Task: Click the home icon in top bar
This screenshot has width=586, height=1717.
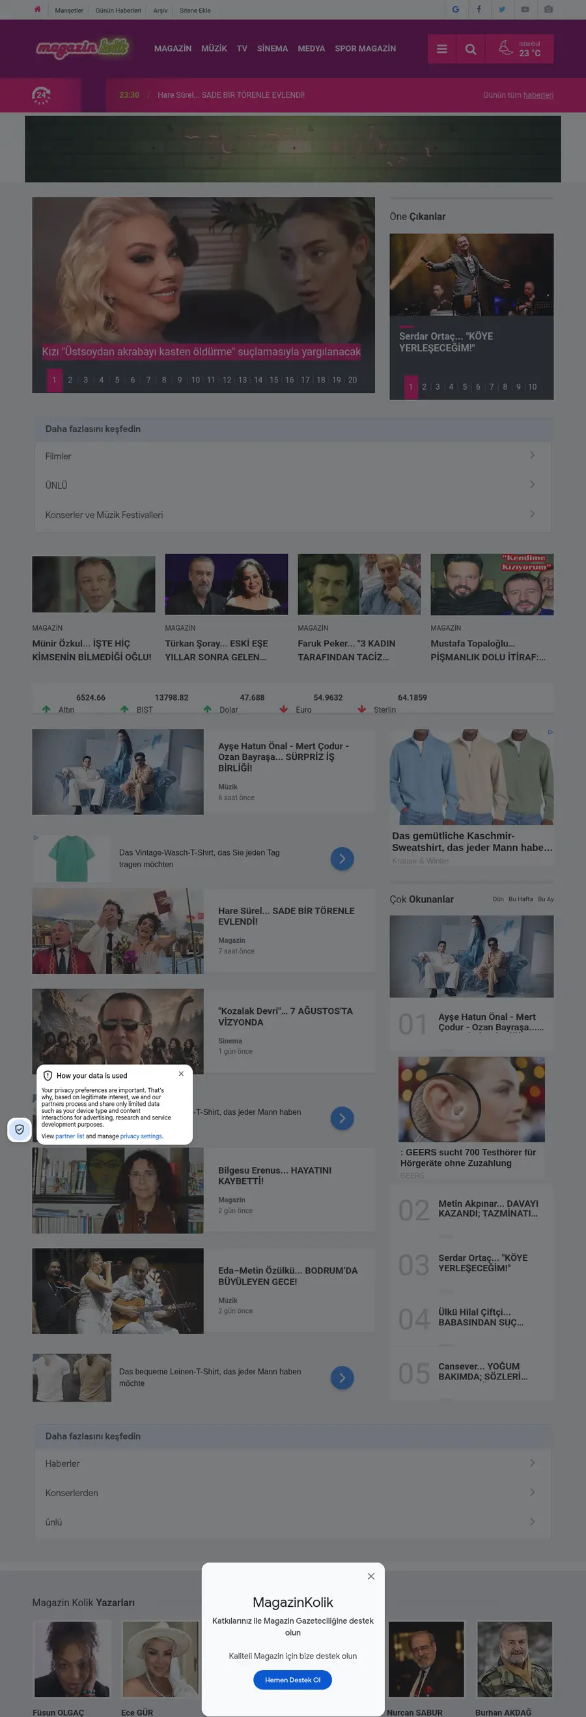Action: tap(37, 9)
